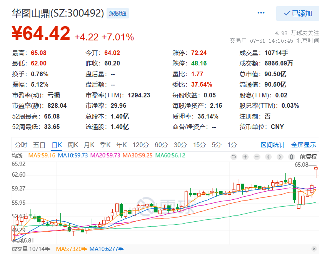Click the 全屏显示 fullscreen link

click(304, 145)
